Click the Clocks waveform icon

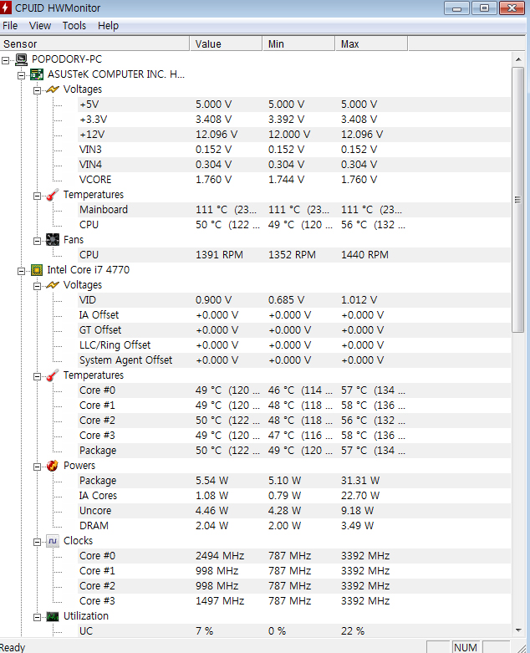tap(52, 541)
